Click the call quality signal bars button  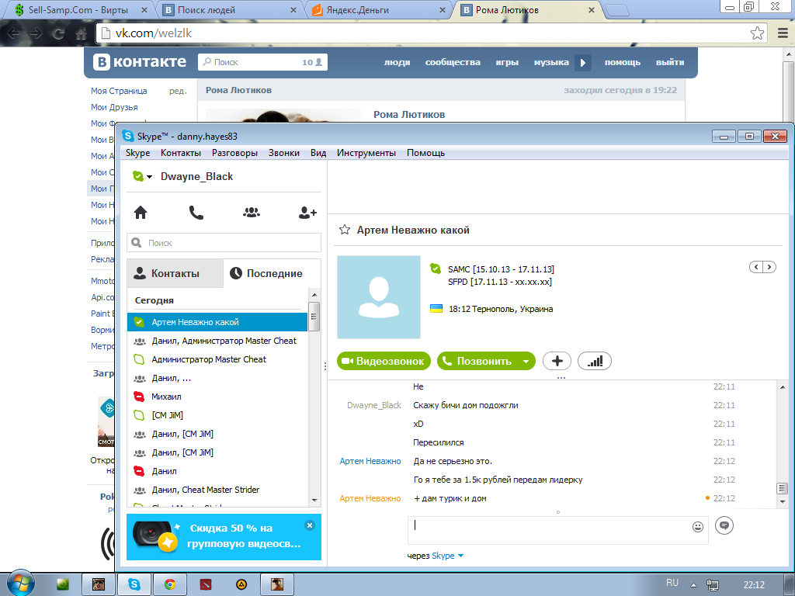594,361
